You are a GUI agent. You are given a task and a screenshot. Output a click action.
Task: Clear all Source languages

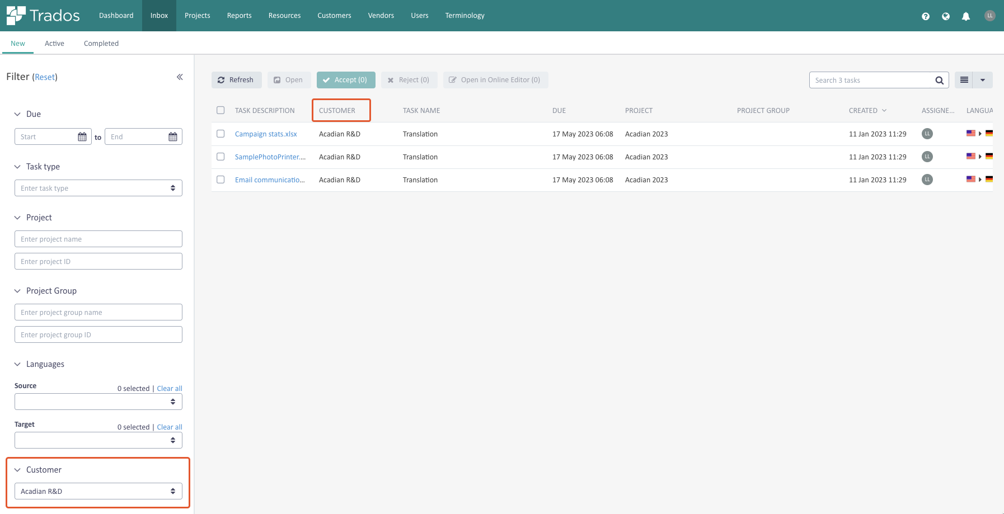click(170, 388)
